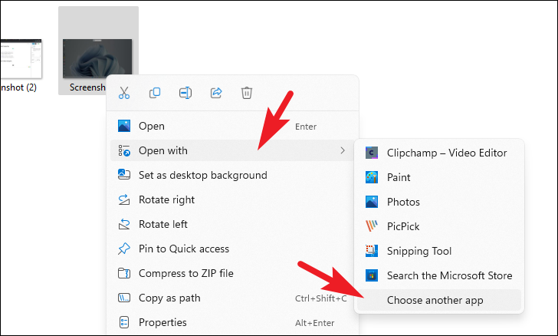558x336 pixels.
Task: Click the Photos app icon in submenu
Action: click(x=372, y=202)
